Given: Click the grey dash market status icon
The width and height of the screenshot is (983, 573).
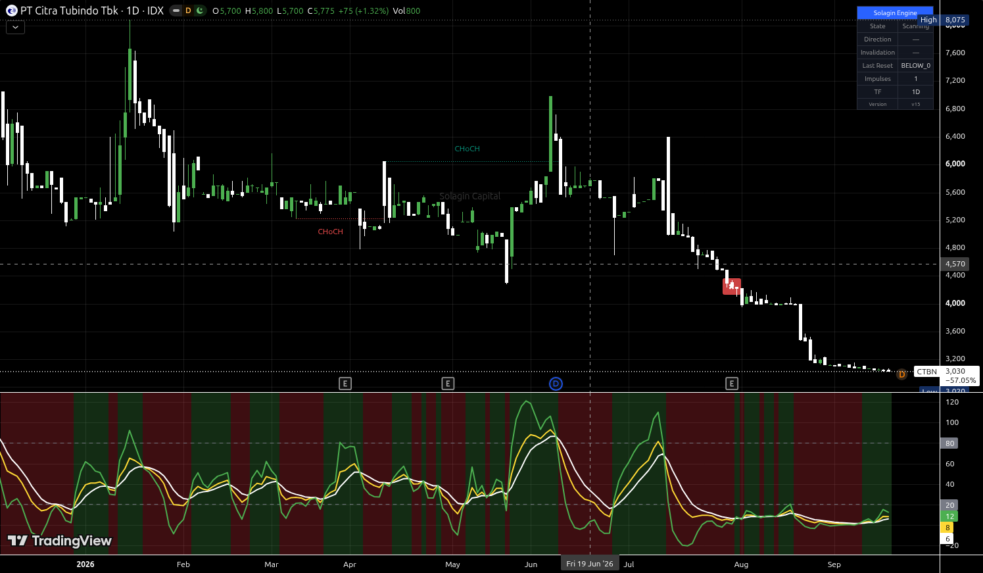Looking at the screenshot, I should [x=176, y=11].
